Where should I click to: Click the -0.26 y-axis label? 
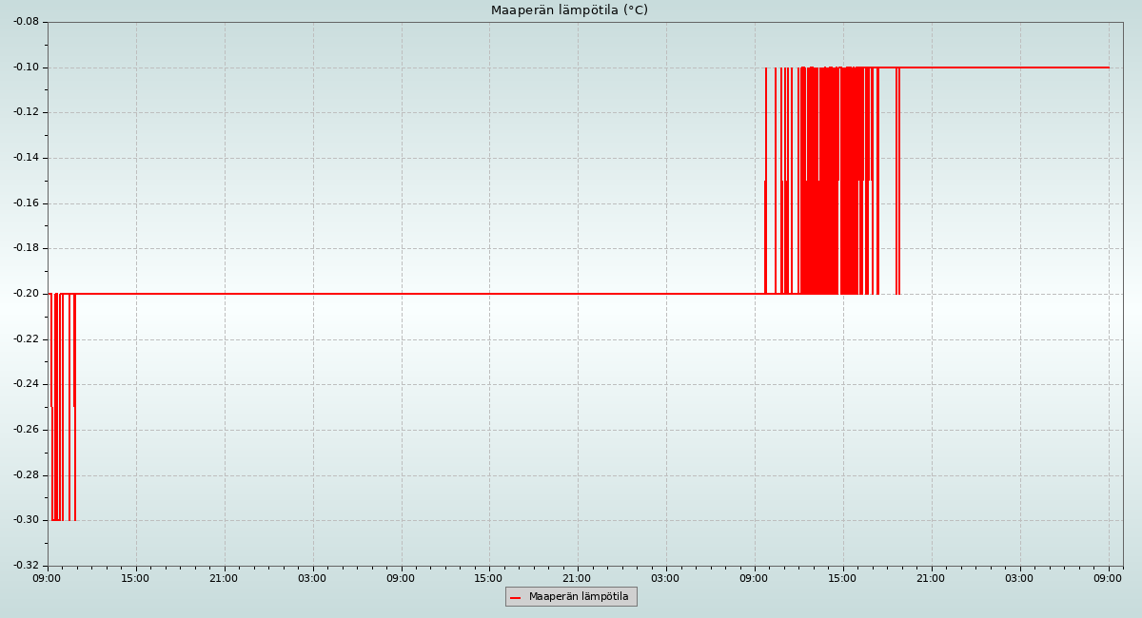26,430
